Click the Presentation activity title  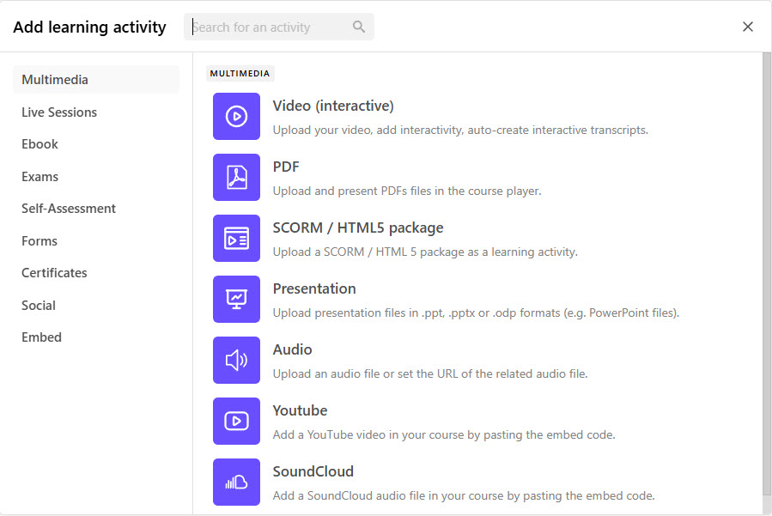314,288
